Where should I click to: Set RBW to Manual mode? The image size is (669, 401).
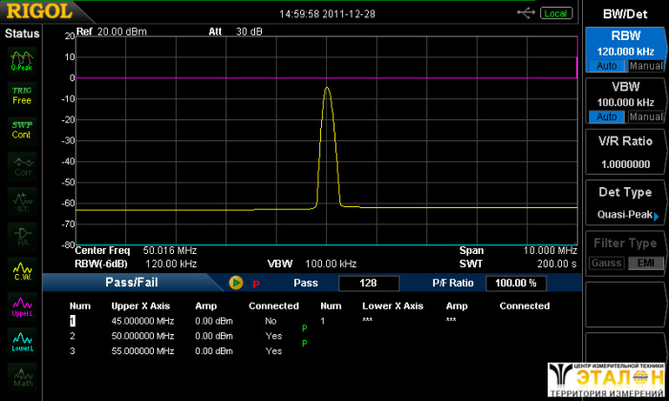646,66
